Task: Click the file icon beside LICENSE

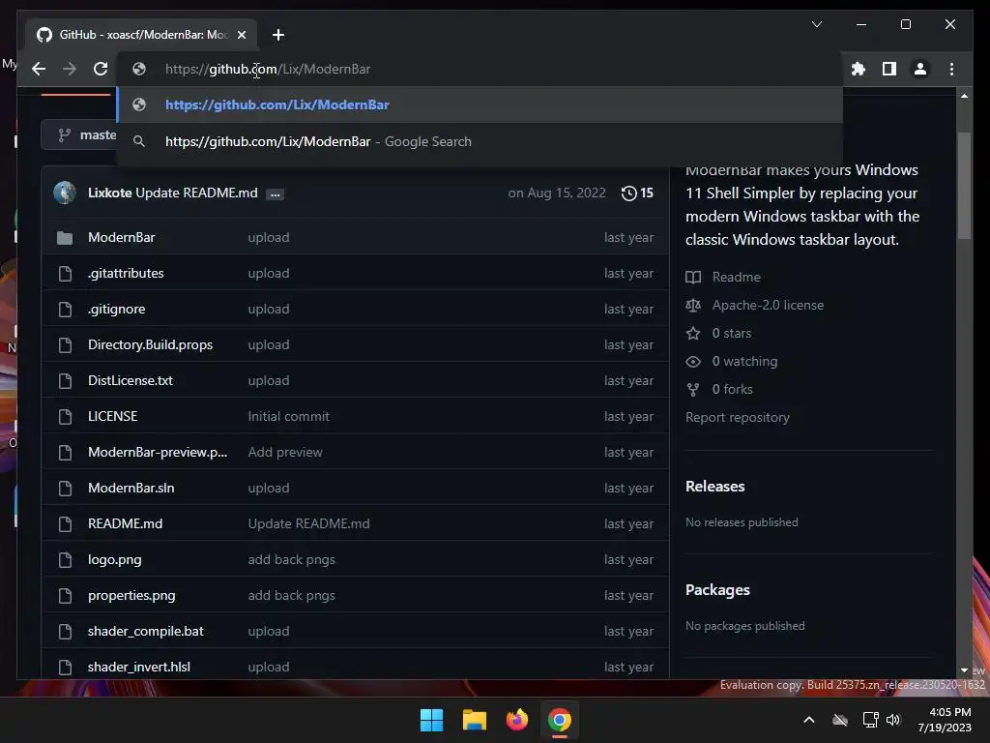Action: (x=65, y=417)
